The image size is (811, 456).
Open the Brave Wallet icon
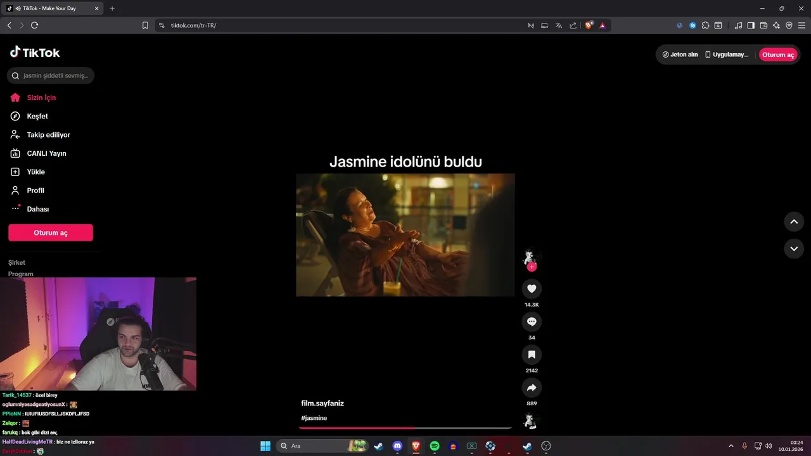pyautogui.click(x=763, y=25)
